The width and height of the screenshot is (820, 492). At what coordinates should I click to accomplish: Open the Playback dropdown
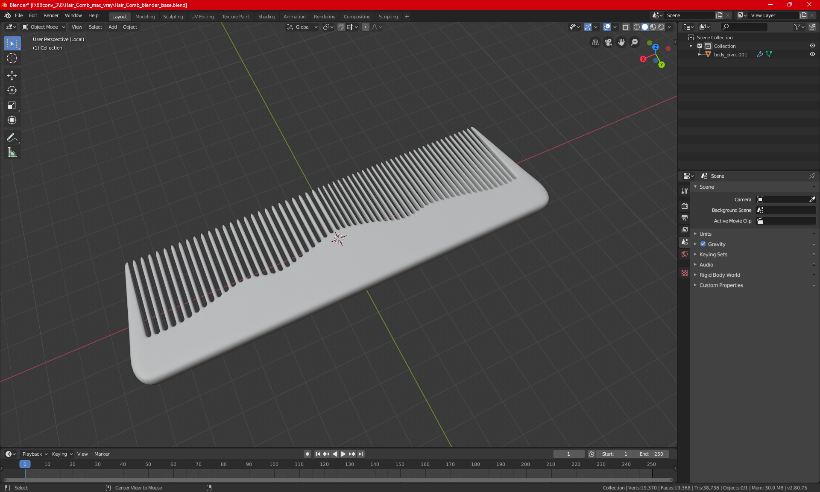pyautogui.click(x=35, y=454)
